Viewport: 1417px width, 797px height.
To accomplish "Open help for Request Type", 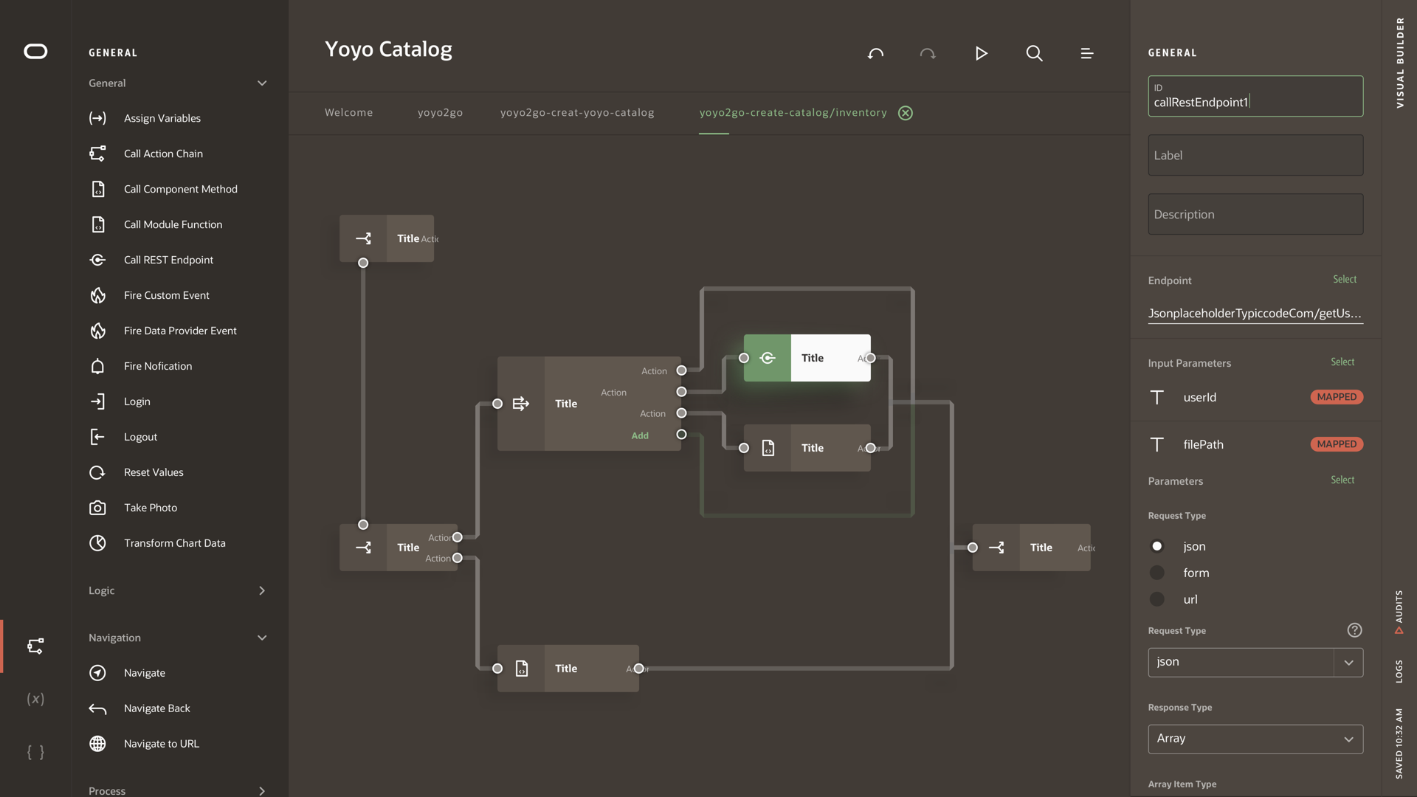I will (1354, 630).
